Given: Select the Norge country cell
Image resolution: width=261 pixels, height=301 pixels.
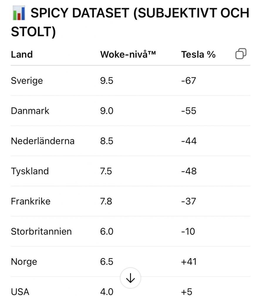Looking at the screenshot, I should click(24, 262).
